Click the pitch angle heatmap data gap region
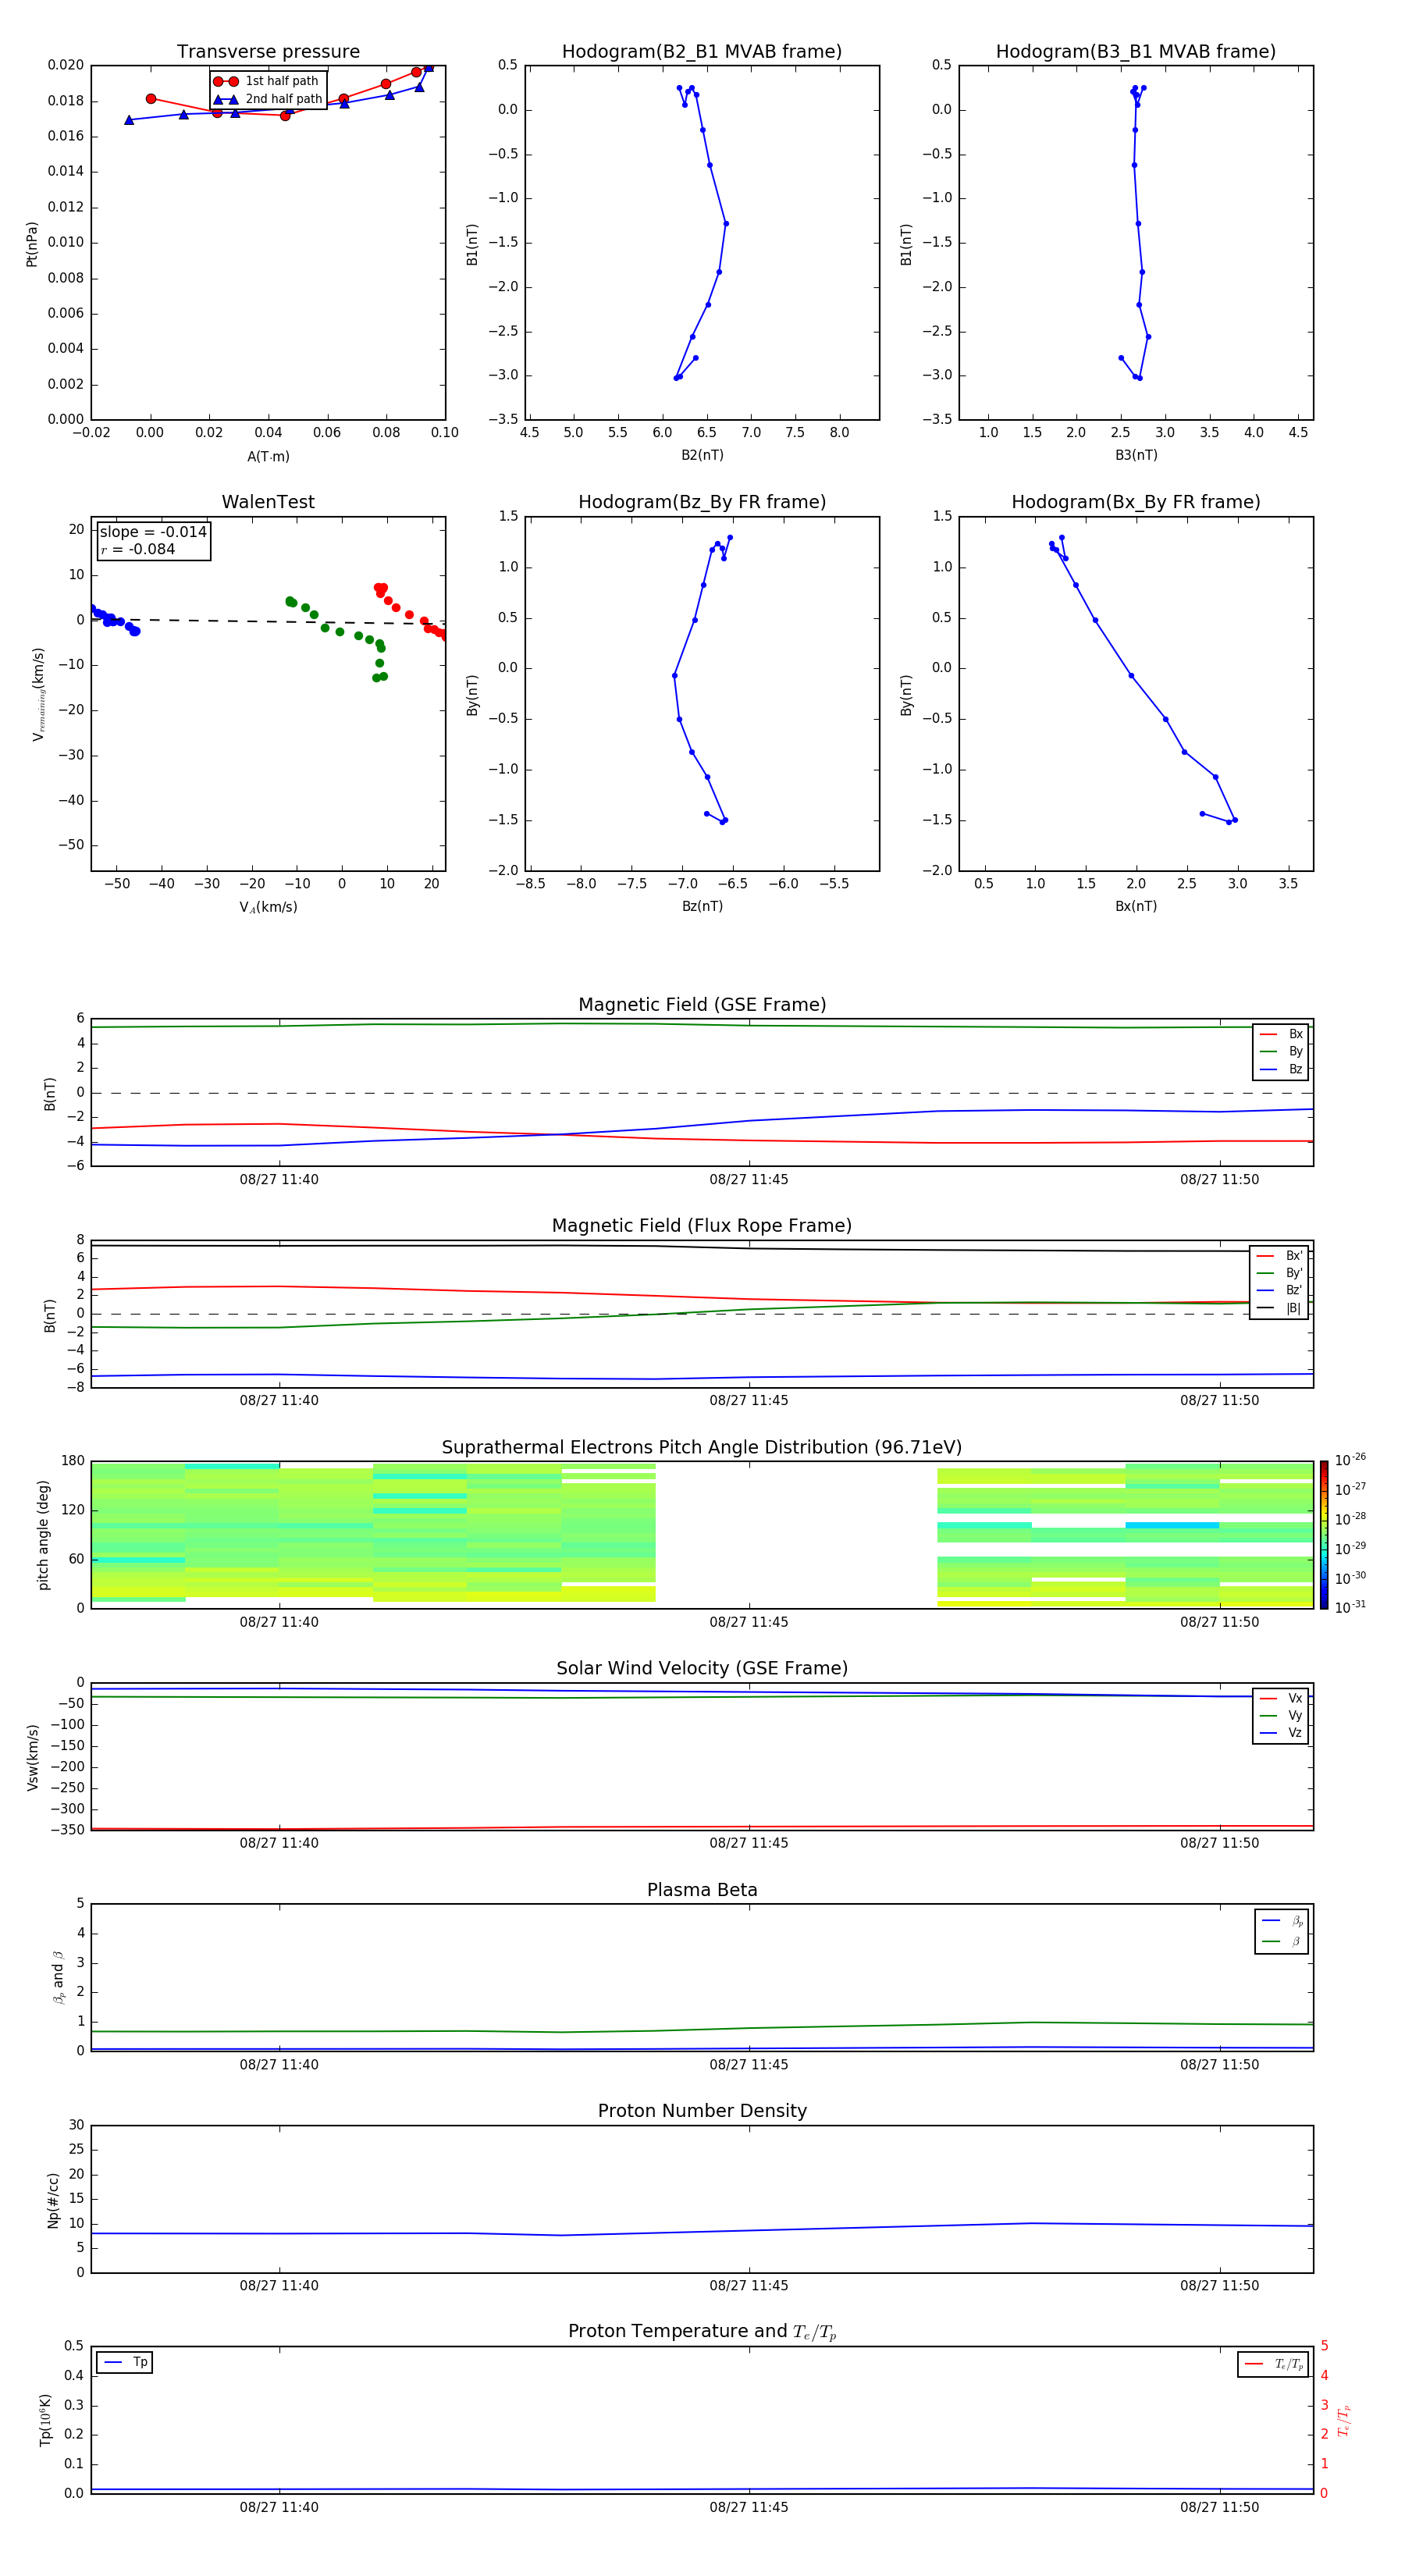The height and width of the screenshot is (2576, 1405). tap(796, 1535)
